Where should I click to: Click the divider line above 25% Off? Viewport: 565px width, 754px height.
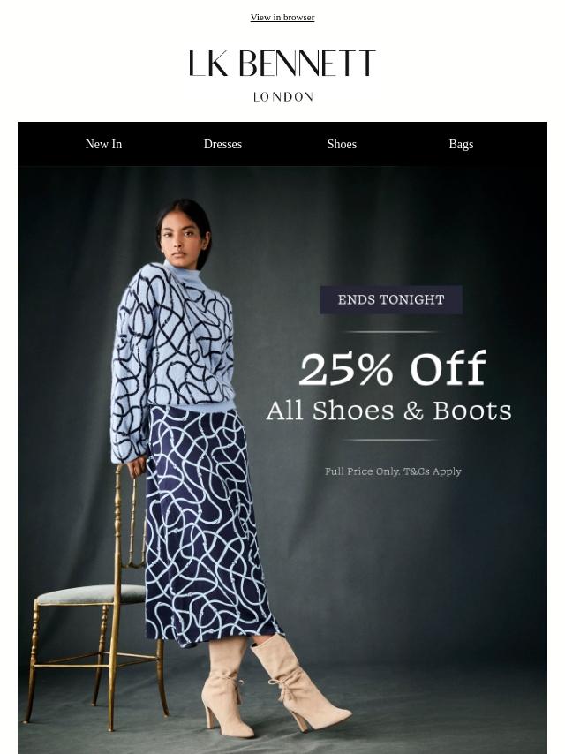coord(391,332)
